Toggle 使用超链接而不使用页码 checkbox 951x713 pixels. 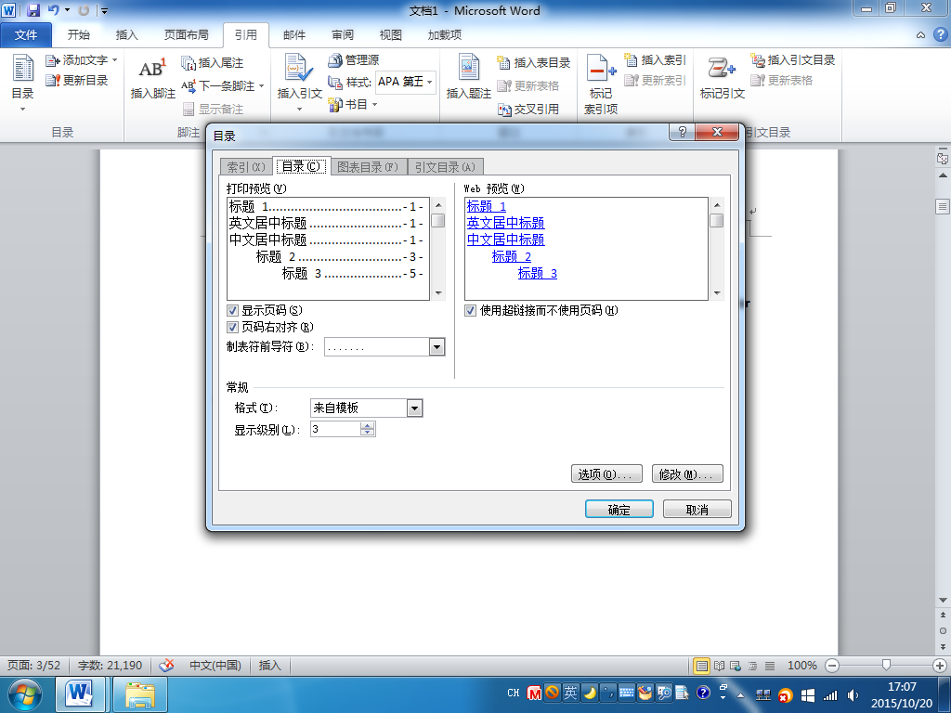pyautogui.click(x=470, y=311)
